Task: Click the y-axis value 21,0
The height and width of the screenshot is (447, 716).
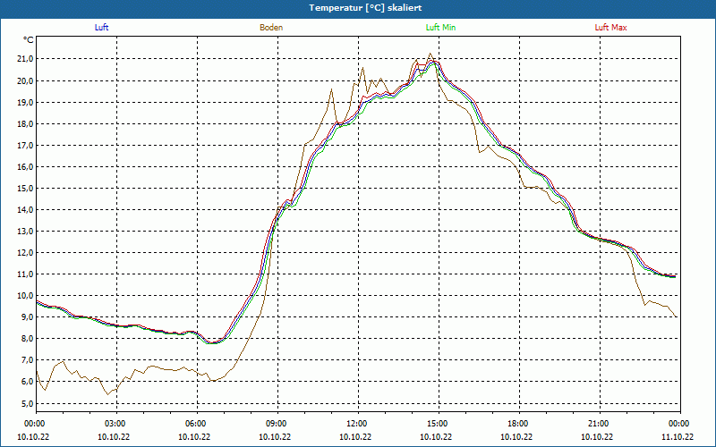Action: 25,59
